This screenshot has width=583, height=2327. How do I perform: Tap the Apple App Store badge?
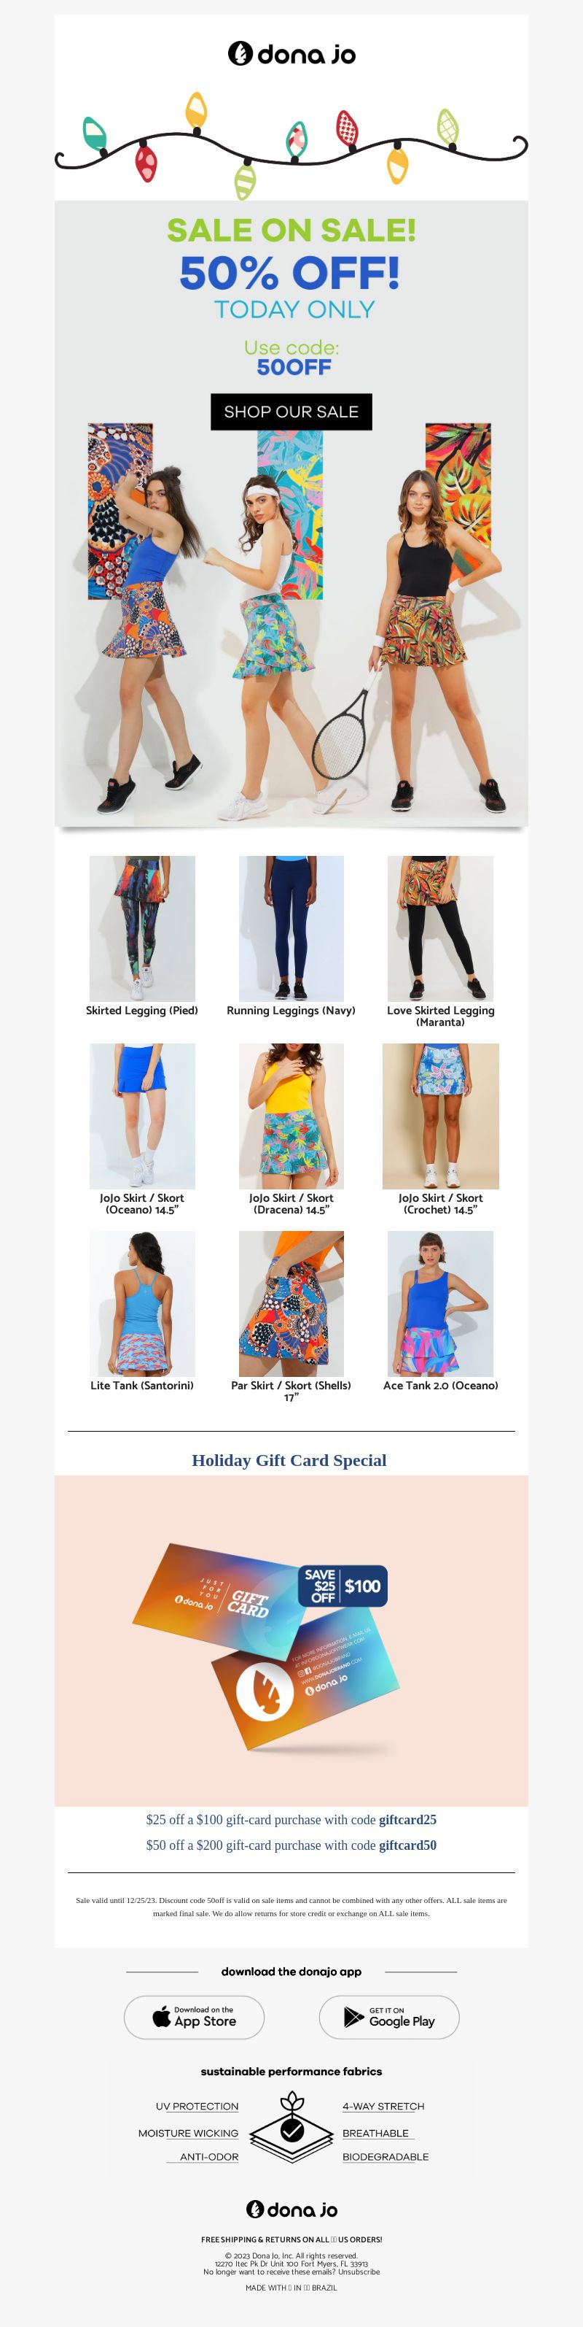194,2017
